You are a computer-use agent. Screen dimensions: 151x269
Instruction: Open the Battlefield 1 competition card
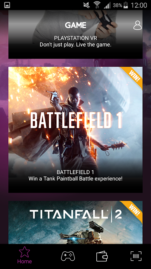point(75,130)
